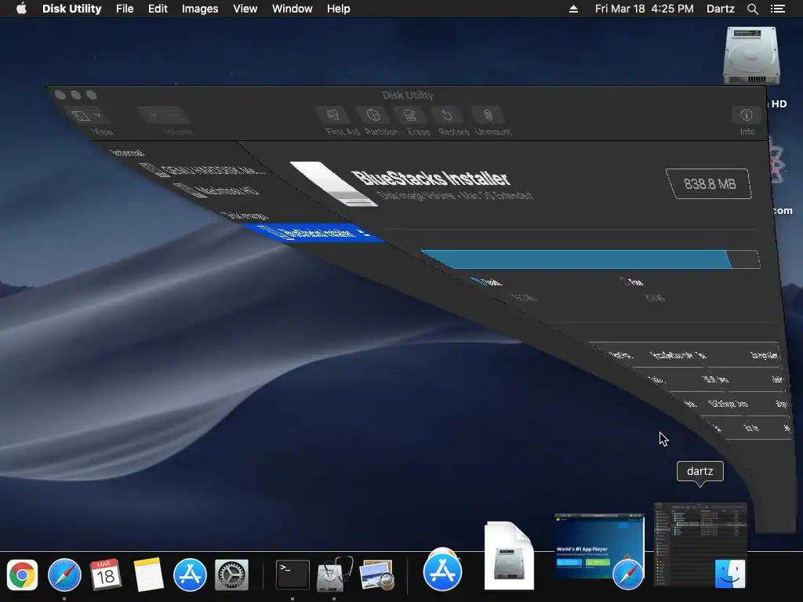The image size is (803, 602).
Task: Open Preview from the Dock
Action: pyautogui.click(x=377, y=575)
